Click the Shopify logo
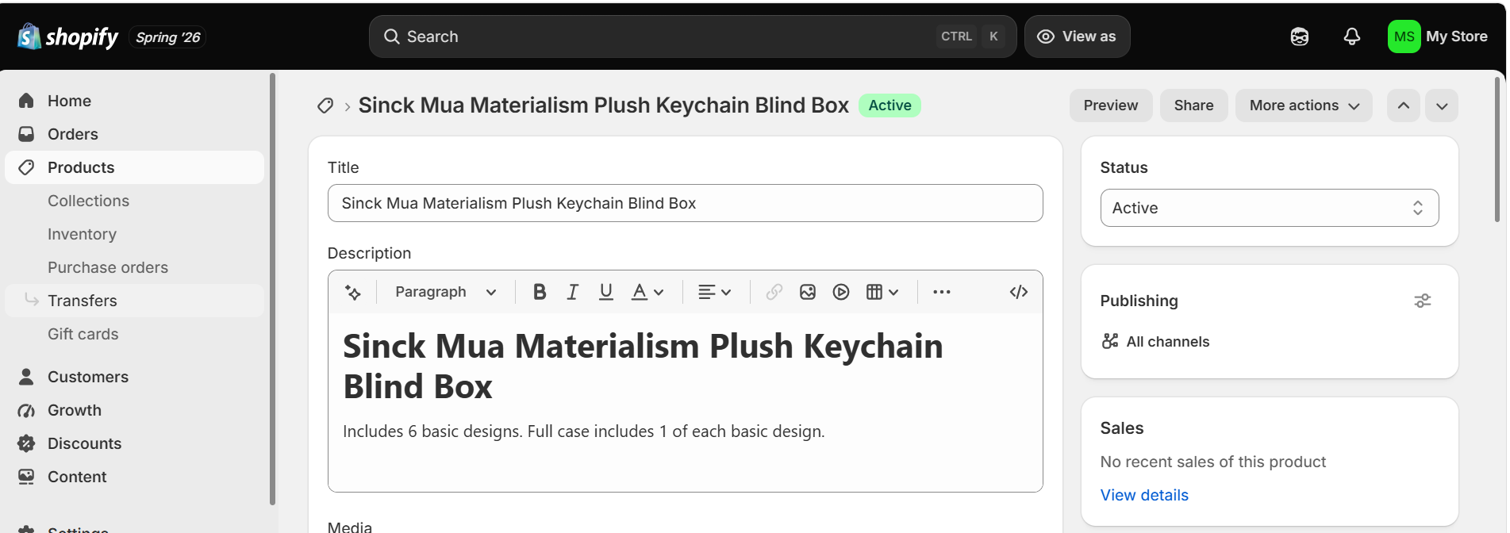1510x533 pixels. tap(68, 36)
